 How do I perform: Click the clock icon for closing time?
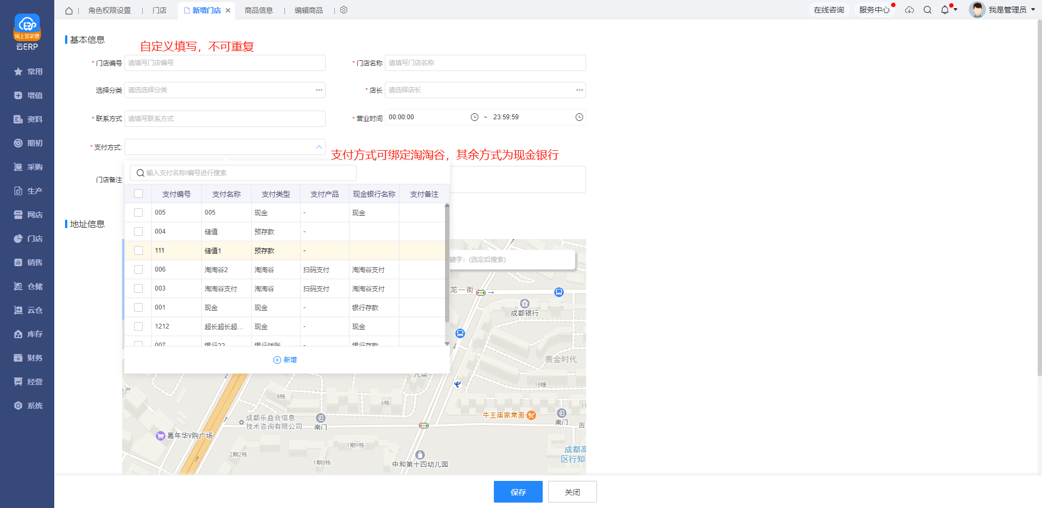(579, 117)
